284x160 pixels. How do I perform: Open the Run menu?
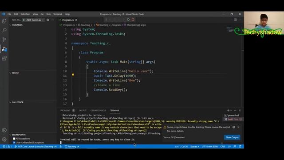tap(48, 14)
